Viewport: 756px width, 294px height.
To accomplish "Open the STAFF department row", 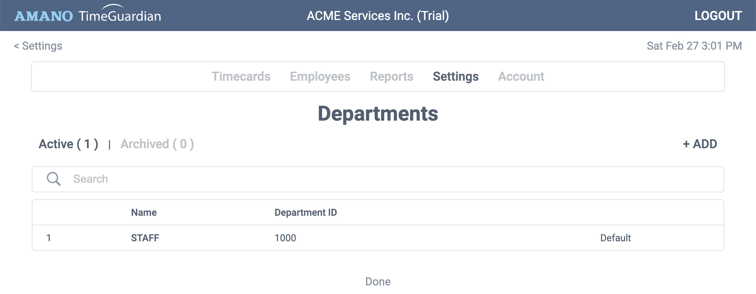I will 378,238.
